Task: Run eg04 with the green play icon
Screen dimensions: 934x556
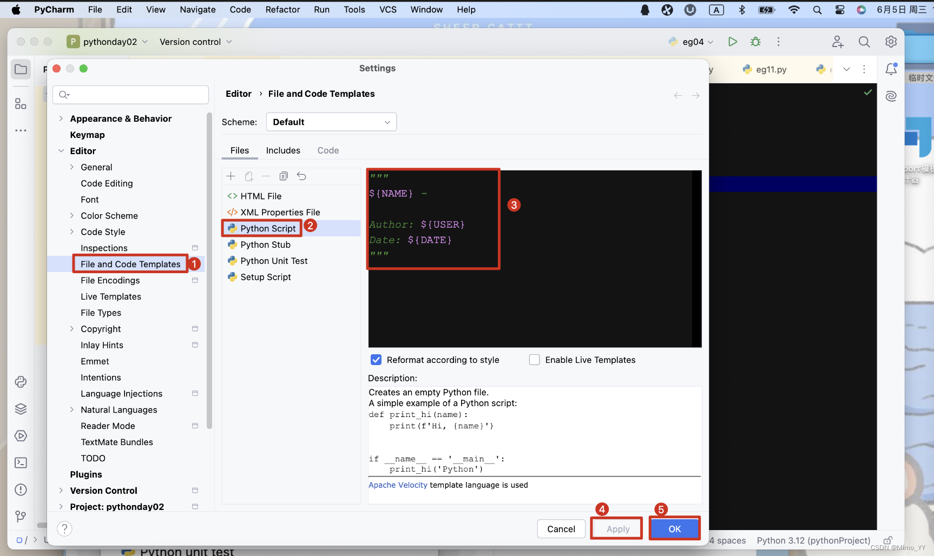Action: [733, 42]
